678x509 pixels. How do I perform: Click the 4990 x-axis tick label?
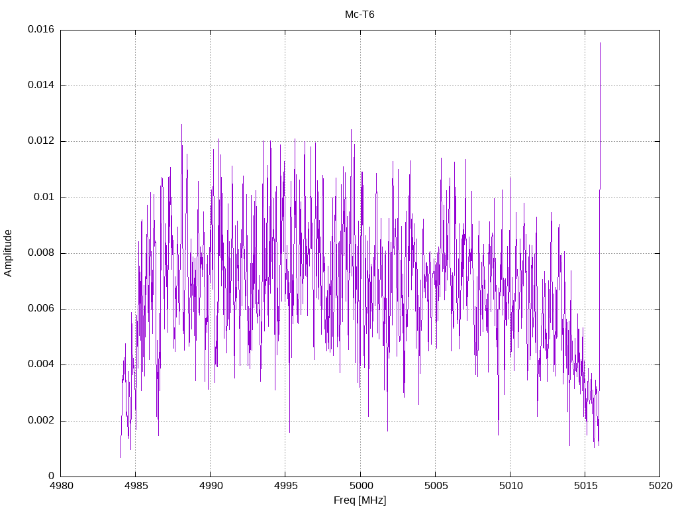coord(211,486)
